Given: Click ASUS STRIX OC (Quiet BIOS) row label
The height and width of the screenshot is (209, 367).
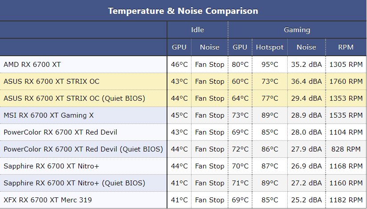Looking at the screenshot, I should click(74, 98).
